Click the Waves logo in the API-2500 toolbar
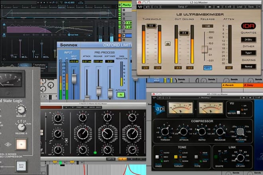Image resolution: width=263 pixels, height=175 pixels. point(154,97)
